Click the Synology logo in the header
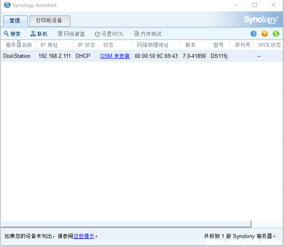The width and height of the screenshot is (284, 247). pos(261,20)
